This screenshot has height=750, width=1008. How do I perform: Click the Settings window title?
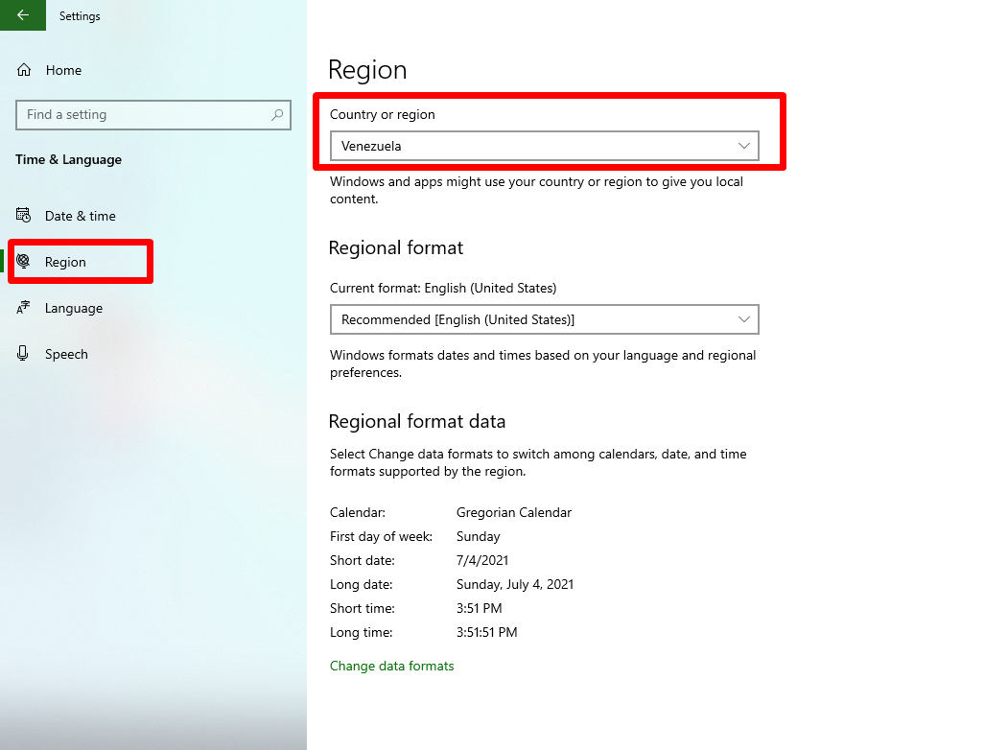80,16
